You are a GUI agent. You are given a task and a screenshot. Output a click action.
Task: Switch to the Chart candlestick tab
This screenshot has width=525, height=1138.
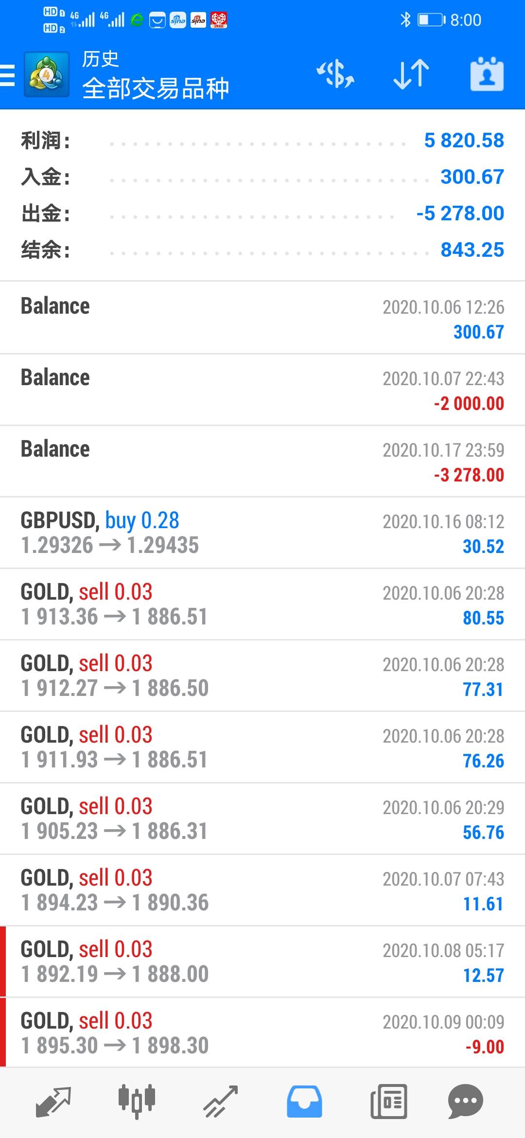coord(137,1101)
